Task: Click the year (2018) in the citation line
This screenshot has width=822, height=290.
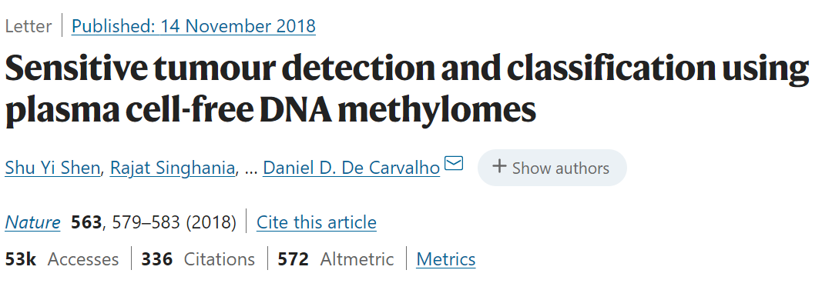Action: [211, 222]
